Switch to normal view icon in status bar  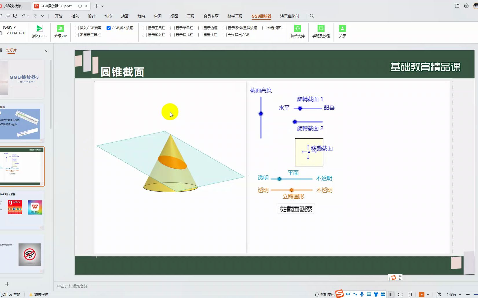click(x=391, y=295)
